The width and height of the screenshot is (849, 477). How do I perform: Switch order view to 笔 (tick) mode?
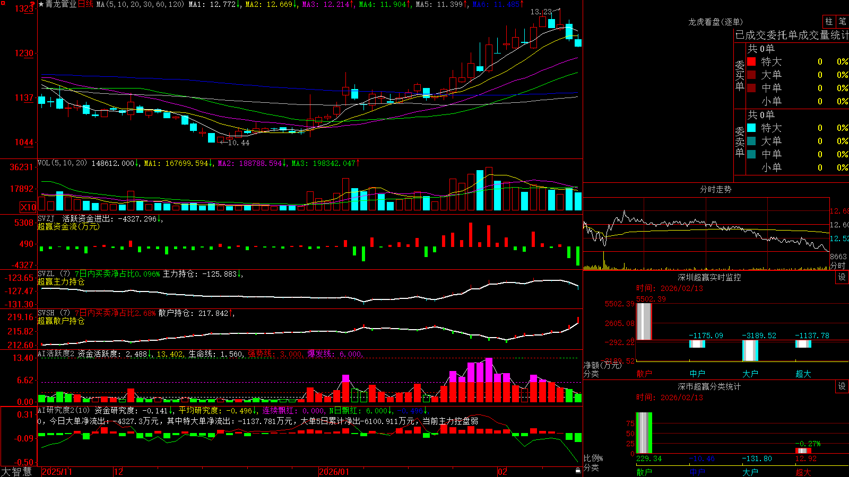pos(842,22)
